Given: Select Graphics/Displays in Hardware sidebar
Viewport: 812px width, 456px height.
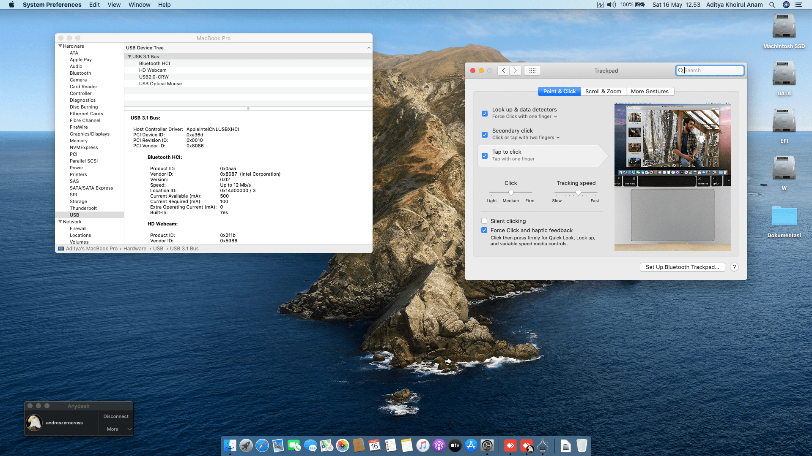Looking at the screenshot, I should pos(90,134).
